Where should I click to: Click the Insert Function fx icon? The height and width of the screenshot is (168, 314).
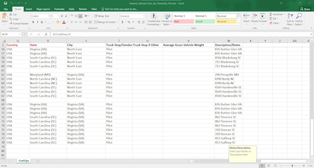[46, 35]
